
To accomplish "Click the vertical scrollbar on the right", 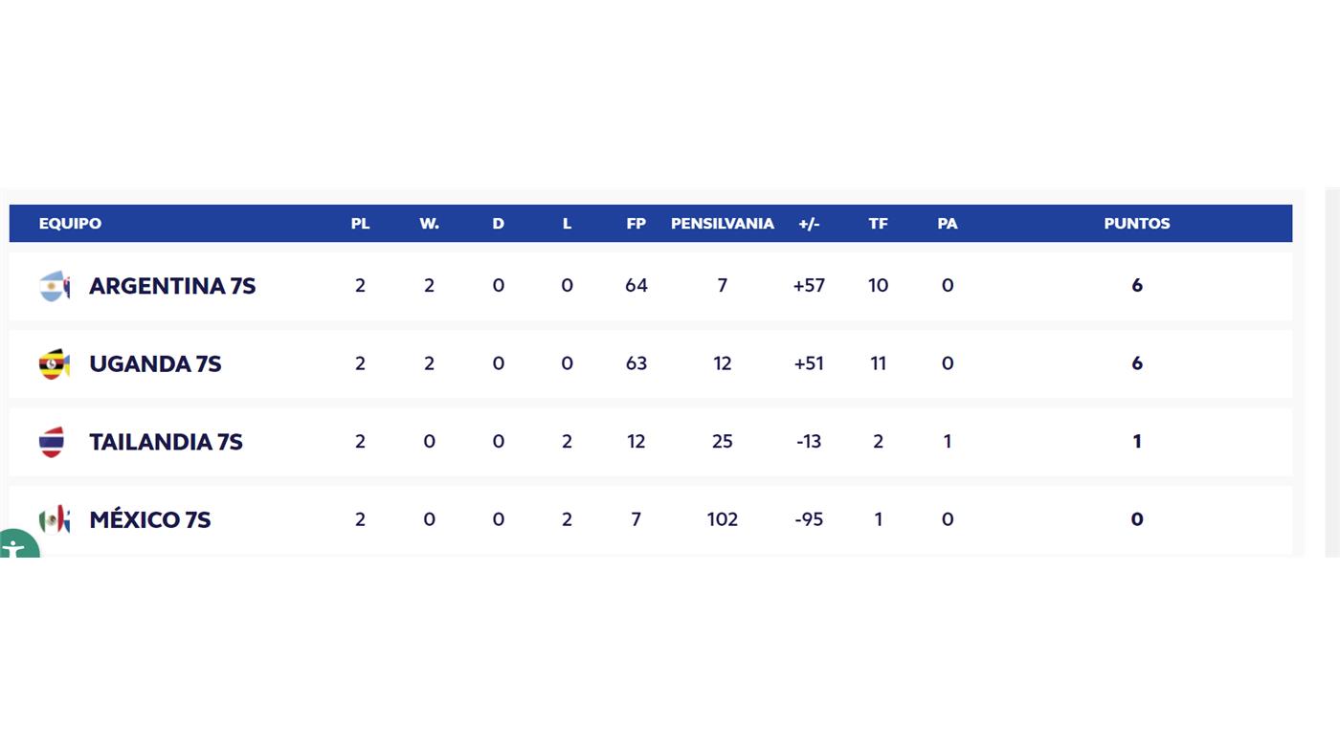I will tap(1331, 373).
